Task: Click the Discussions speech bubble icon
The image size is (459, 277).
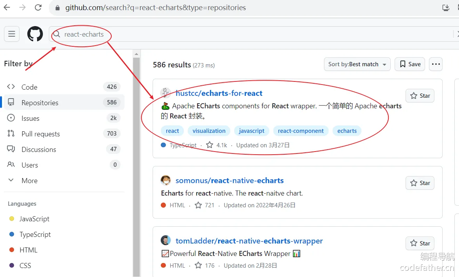Action: [11, 149]
